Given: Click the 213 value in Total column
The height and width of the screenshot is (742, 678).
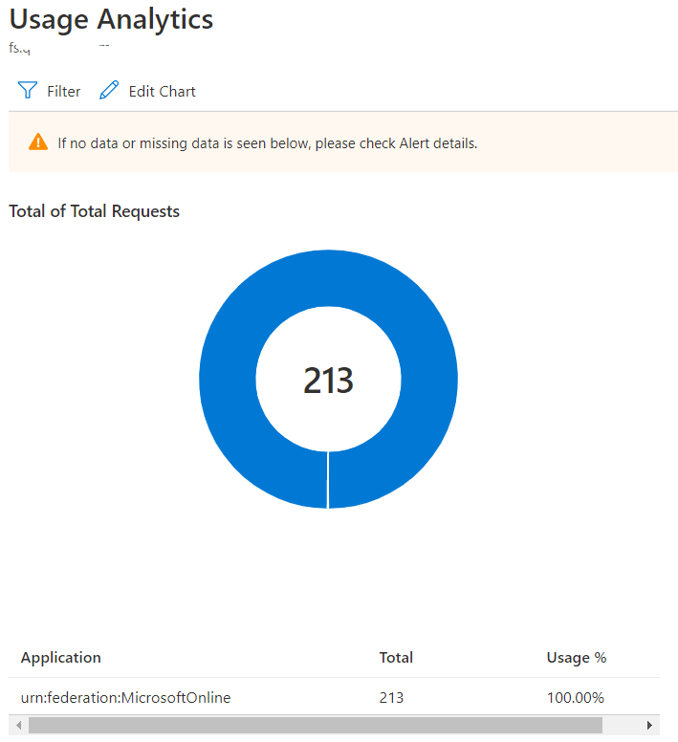Looking at the screenshot, I should click(391, 698).
